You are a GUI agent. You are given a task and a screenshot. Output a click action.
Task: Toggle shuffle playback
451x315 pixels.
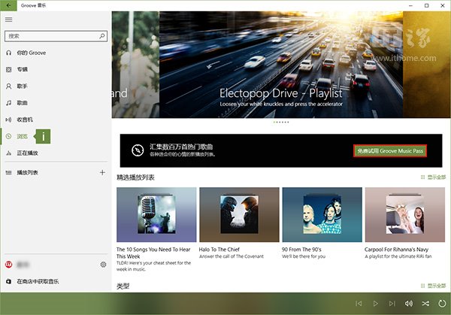[x=425, y=303]
